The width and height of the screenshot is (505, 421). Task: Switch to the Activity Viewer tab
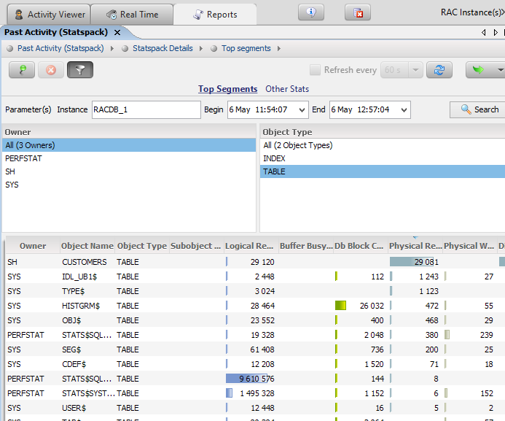(x=49, y=14)
